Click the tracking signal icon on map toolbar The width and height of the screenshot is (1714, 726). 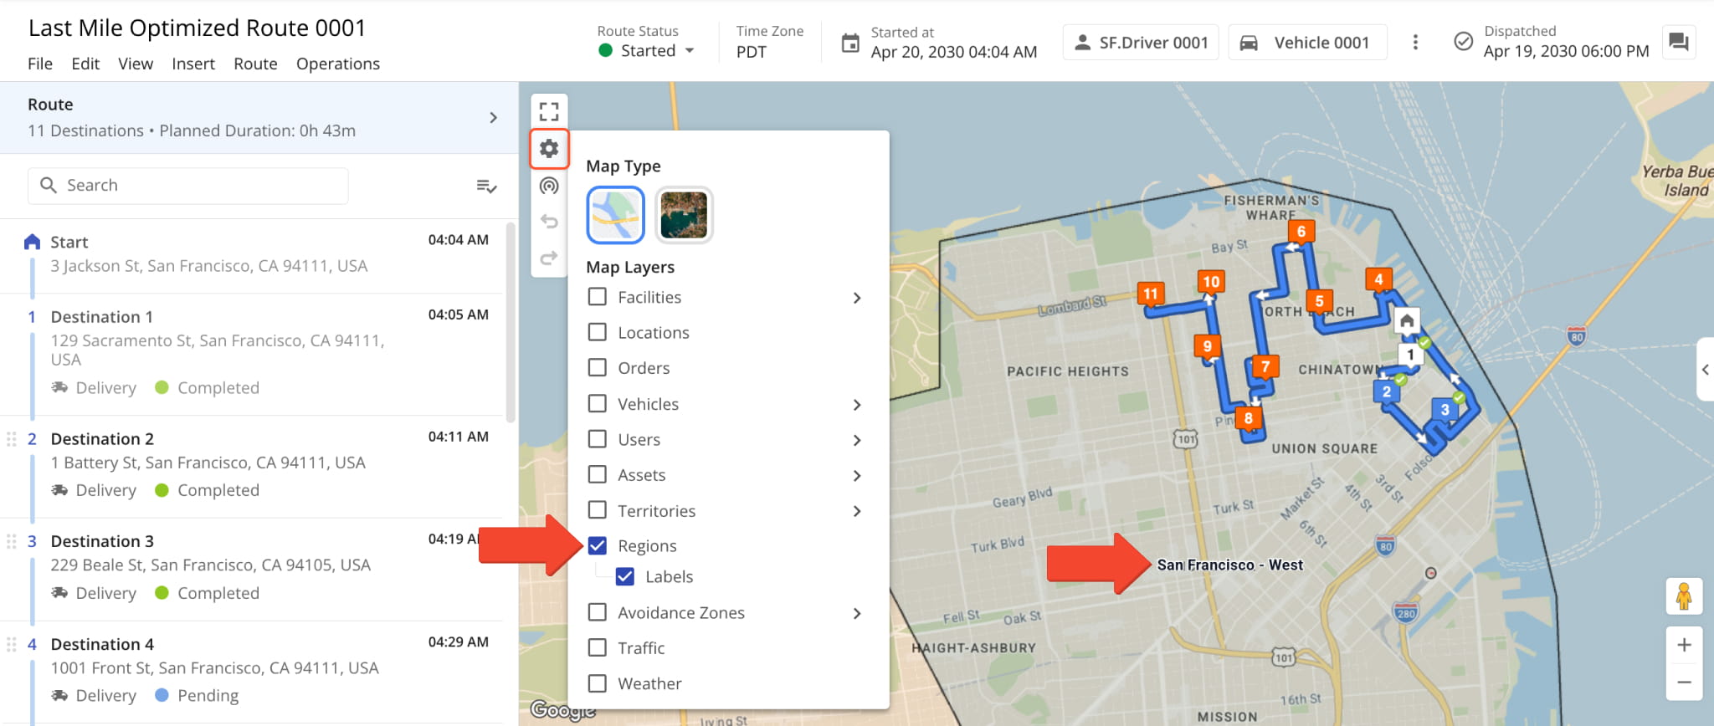(x=549, y=186)
